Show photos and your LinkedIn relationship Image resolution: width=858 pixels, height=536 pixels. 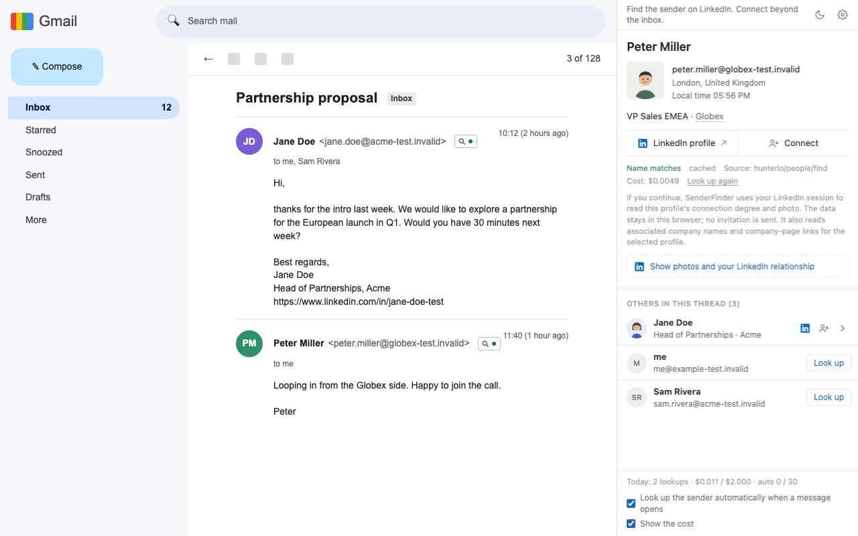coord(737,267)
